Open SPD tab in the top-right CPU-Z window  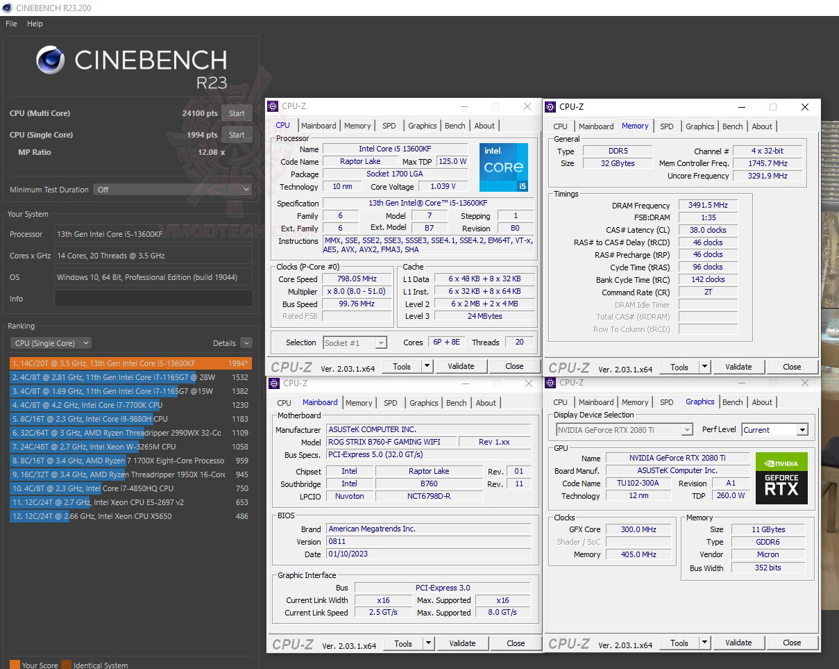(666, 126)
